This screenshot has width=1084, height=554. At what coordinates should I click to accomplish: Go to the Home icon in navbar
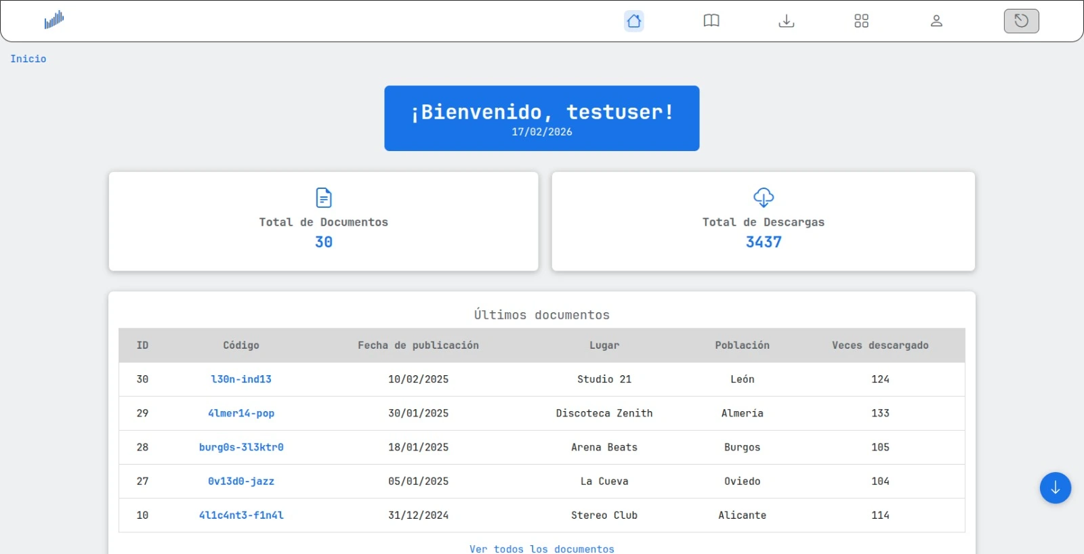(634, 21)
